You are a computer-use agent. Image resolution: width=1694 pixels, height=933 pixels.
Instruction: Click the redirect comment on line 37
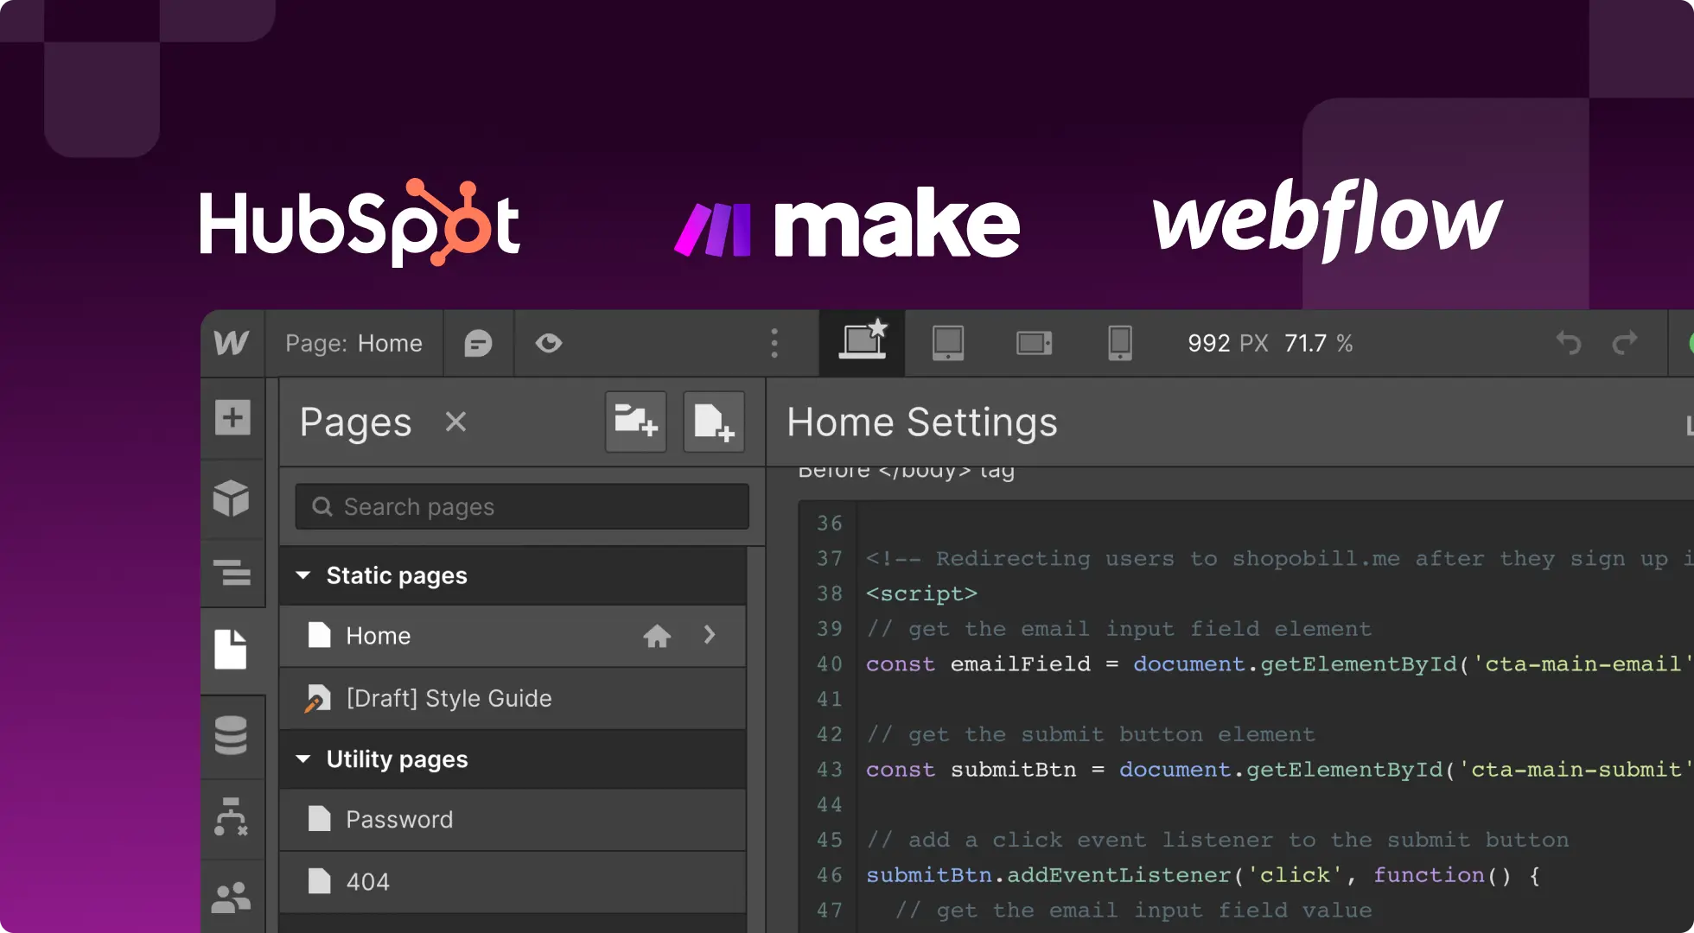[x=1279, y=558]
